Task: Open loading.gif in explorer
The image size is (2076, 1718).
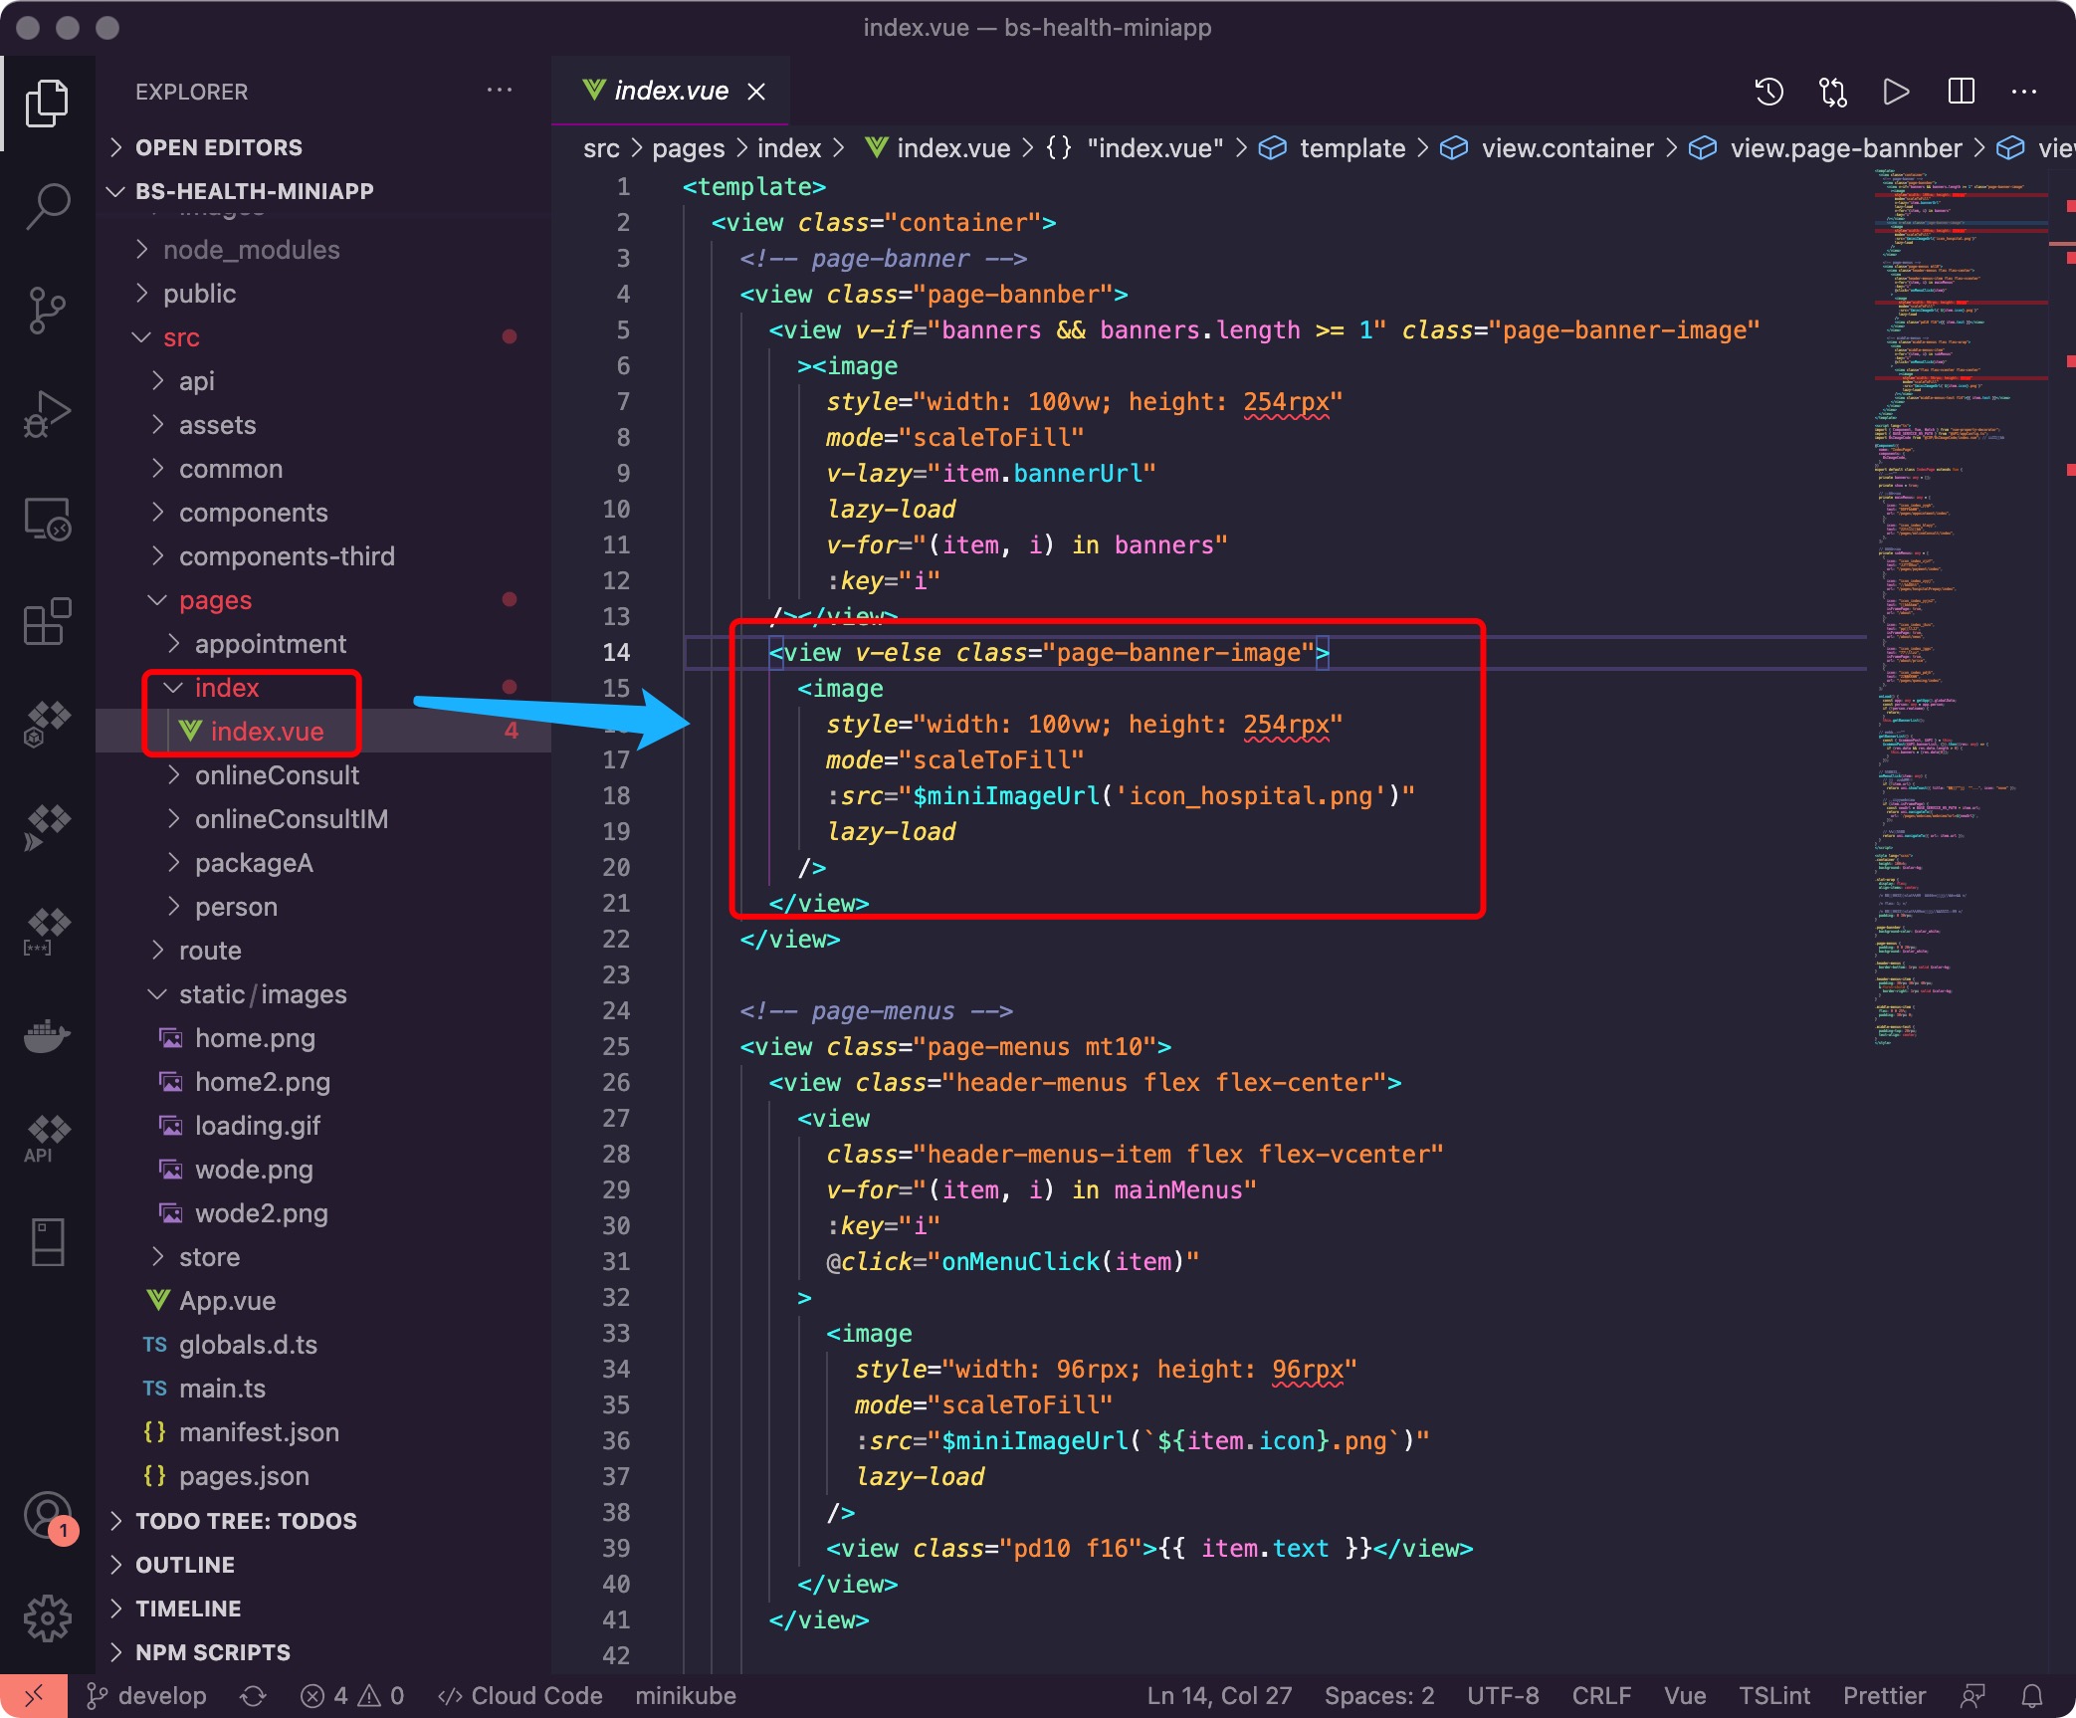Action: [x=323, y=1125]
